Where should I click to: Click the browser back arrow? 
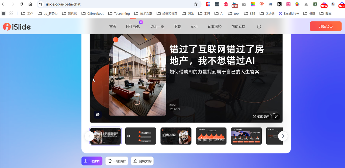(4, 4)
